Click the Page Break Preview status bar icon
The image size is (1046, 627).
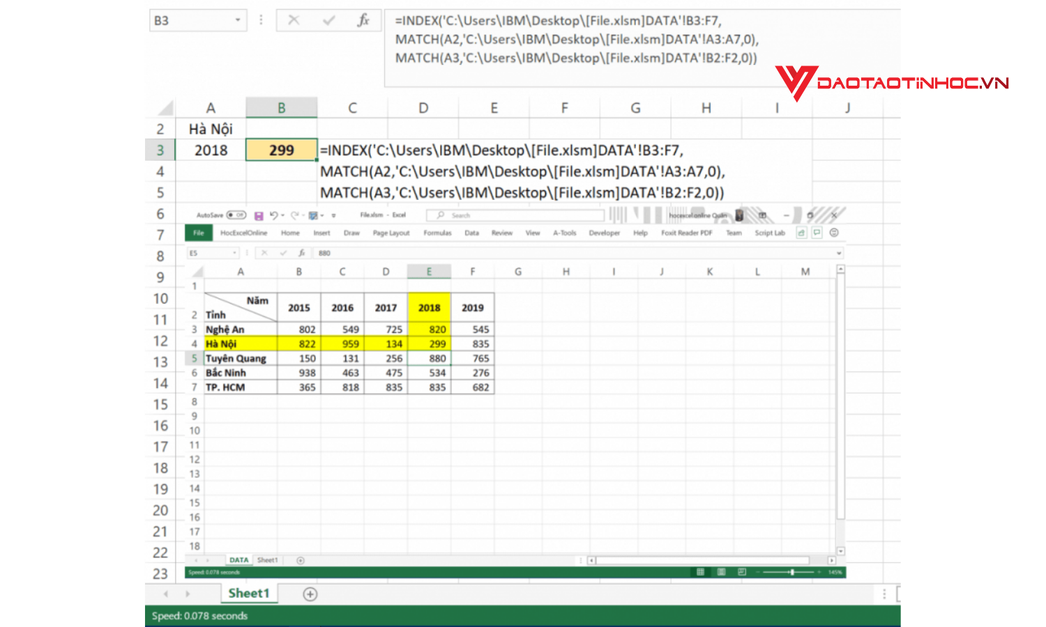[x=742, y=572]
